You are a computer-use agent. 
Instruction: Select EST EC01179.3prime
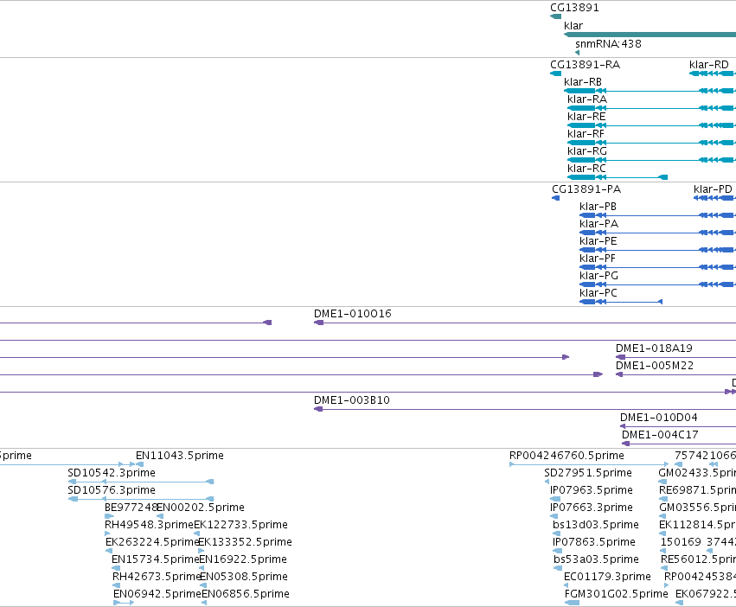pyautogui.click(x=607, y=577)
